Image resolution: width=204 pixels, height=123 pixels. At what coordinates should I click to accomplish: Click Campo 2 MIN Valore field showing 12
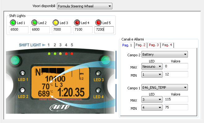176,74
